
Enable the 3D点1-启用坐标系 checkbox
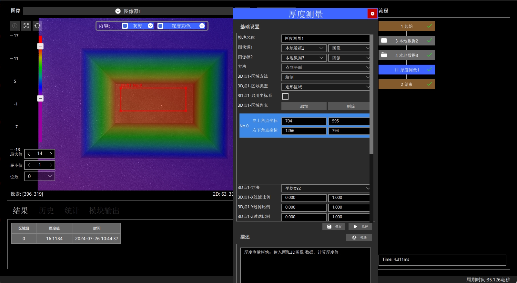pyautogui.click(x=285, y=96)
